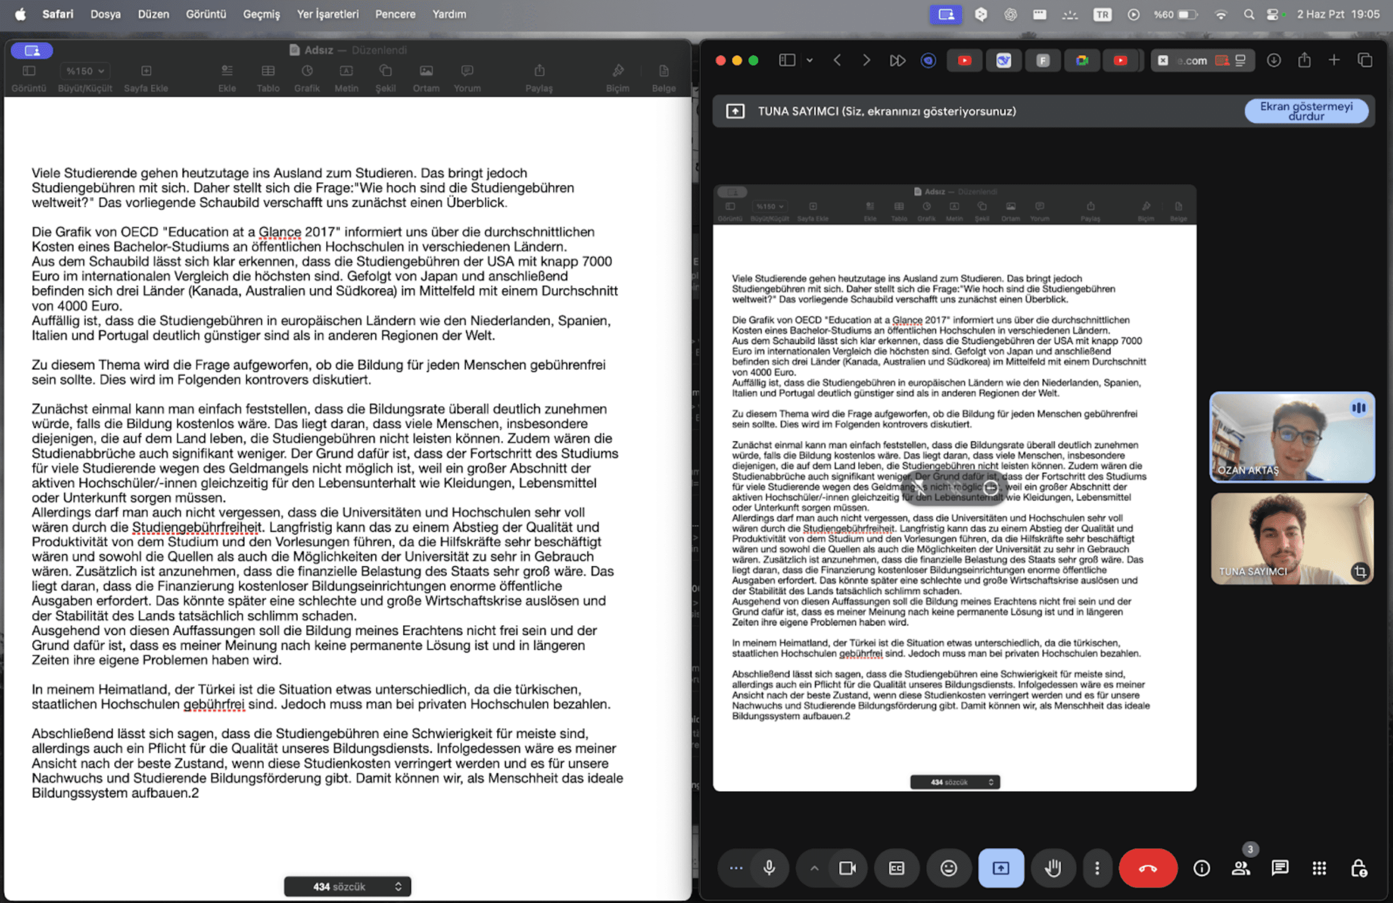Turn off the camera
Viewport: 1393px width, 903px height.
847,868
